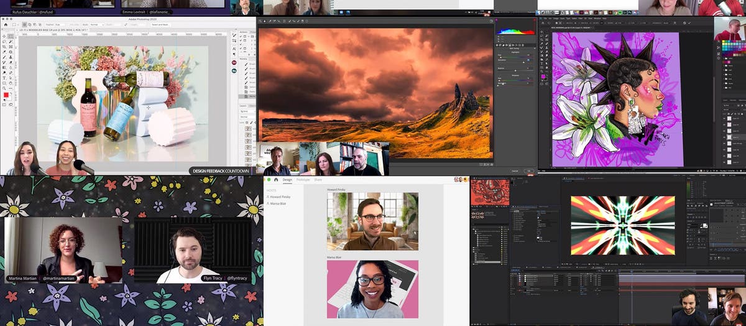Click the Shadows Saturation slider in Camera Raw Split Toning
The image size is (746, 326).
515,85
